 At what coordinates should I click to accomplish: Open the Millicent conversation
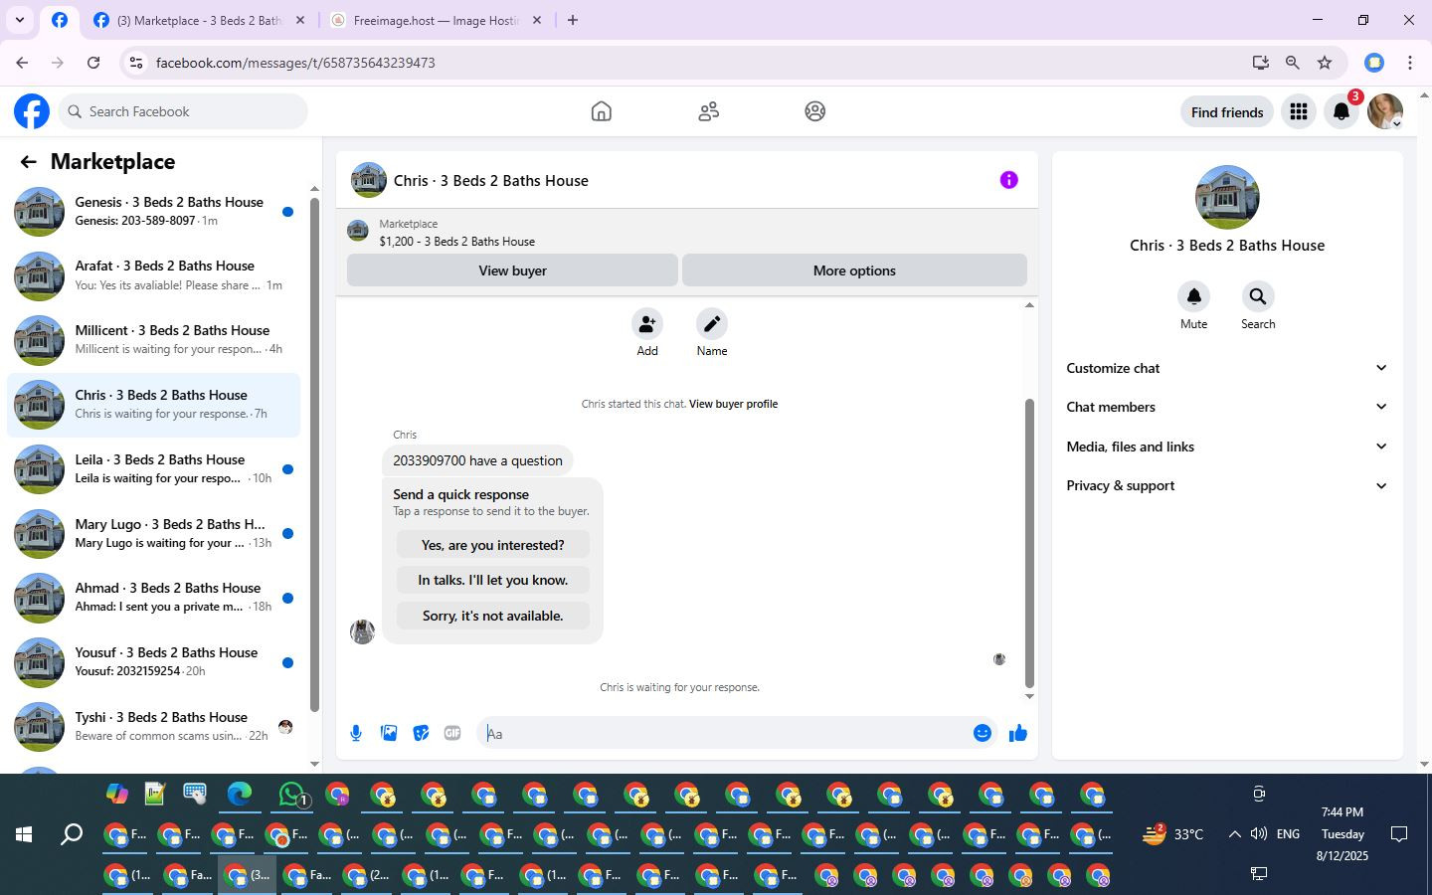pyautogui.click(x=154, y=340)
